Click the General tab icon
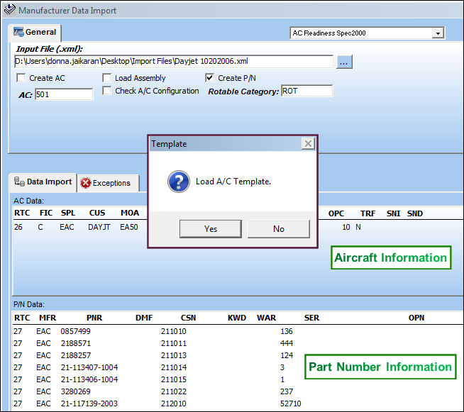Screen dimensions: 464x412 click(x=18, y=32)
